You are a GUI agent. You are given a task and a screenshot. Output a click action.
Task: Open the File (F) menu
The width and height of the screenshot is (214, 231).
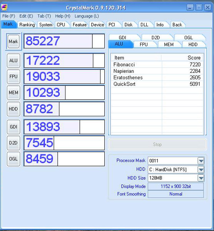point(9,16)
